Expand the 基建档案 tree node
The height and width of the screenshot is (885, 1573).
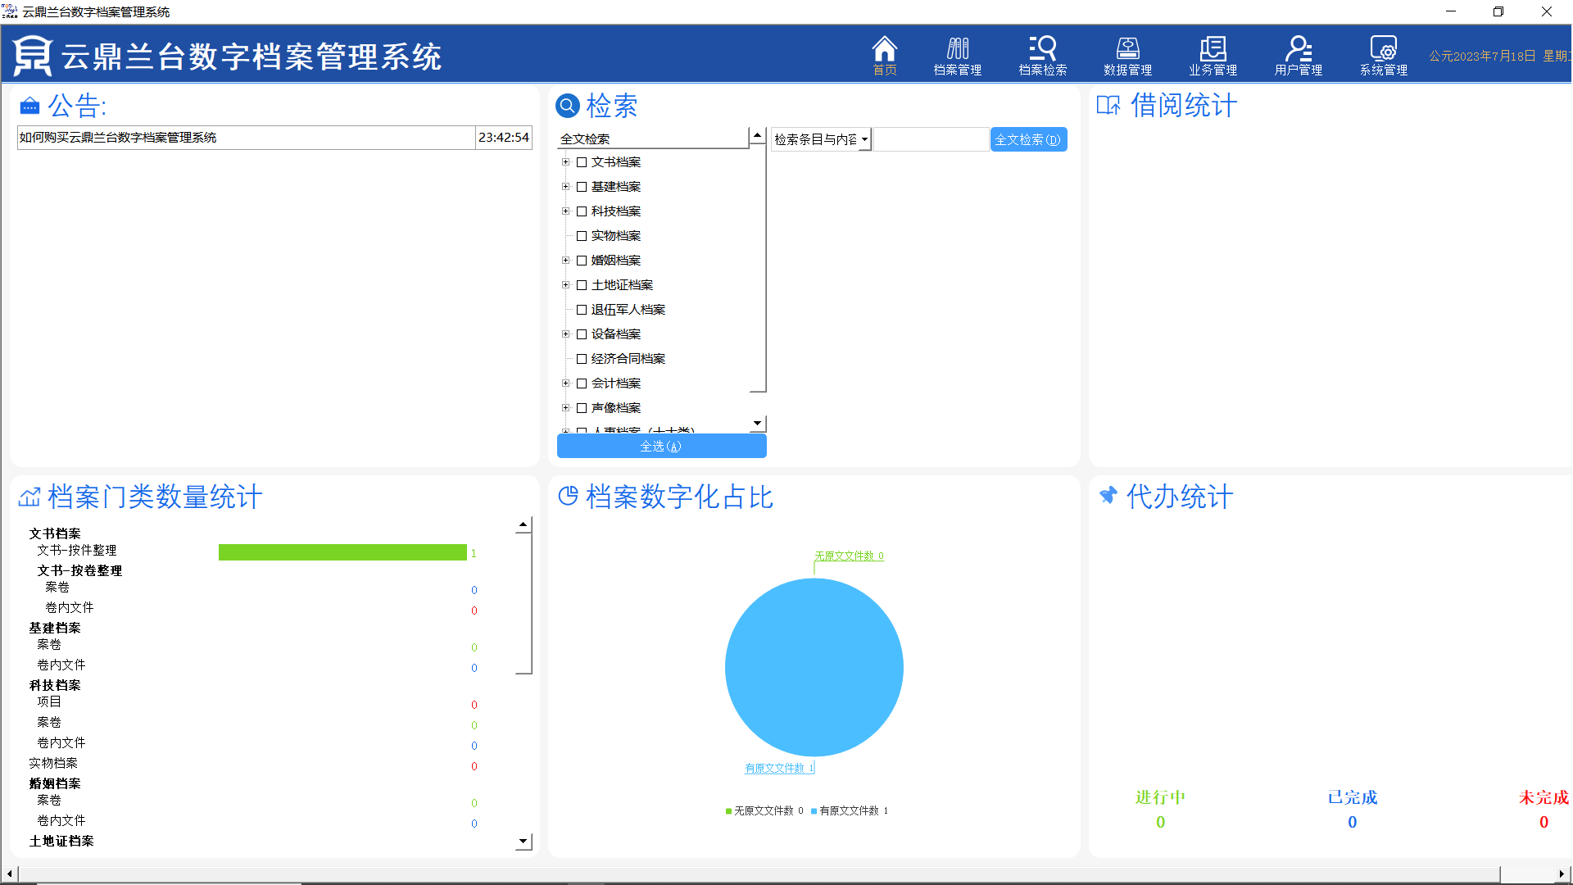[x=565, y=187]
